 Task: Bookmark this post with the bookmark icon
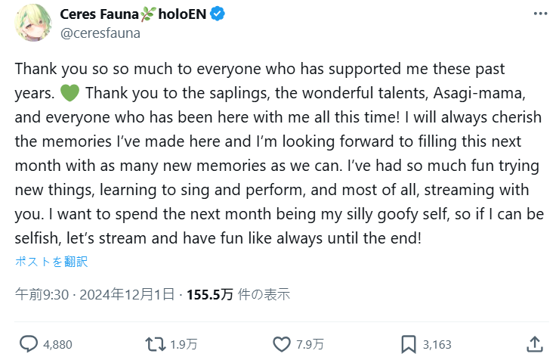(x=409, y=344)
